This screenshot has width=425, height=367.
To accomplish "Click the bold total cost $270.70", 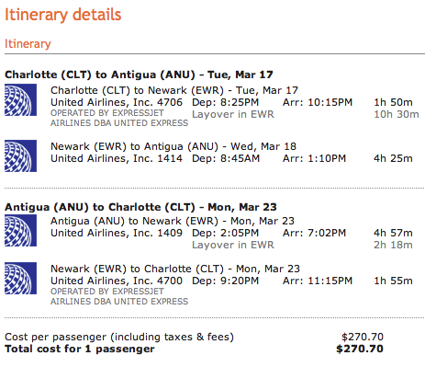I will tap(360, 349).
